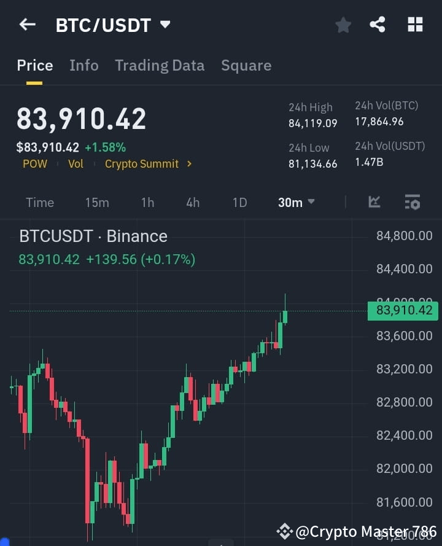Screen dimensions: 442x546
Task: Select the line chart view icon
Action: (x=374, y=202)
